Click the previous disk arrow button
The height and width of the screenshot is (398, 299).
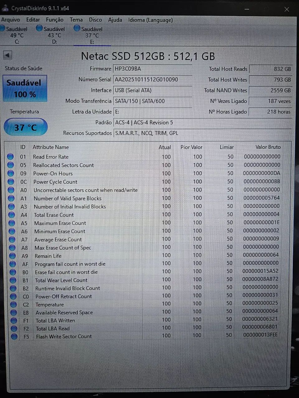click(7, 55)
